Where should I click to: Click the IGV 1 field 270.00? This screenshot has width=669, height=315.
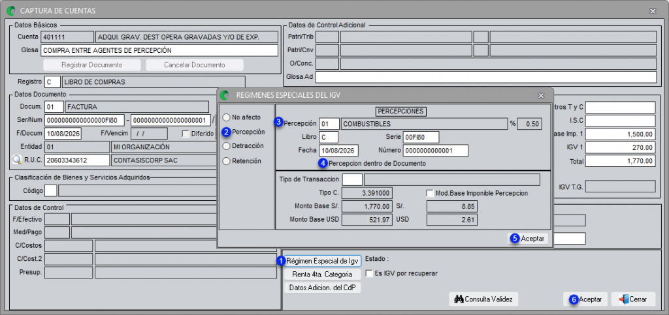[x=621, y=147]
